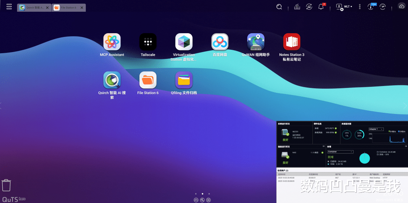Viewport: 408px width, 203px height.
Task: Select online user row with IP 127.0.0.1
Action: point(342,178)
